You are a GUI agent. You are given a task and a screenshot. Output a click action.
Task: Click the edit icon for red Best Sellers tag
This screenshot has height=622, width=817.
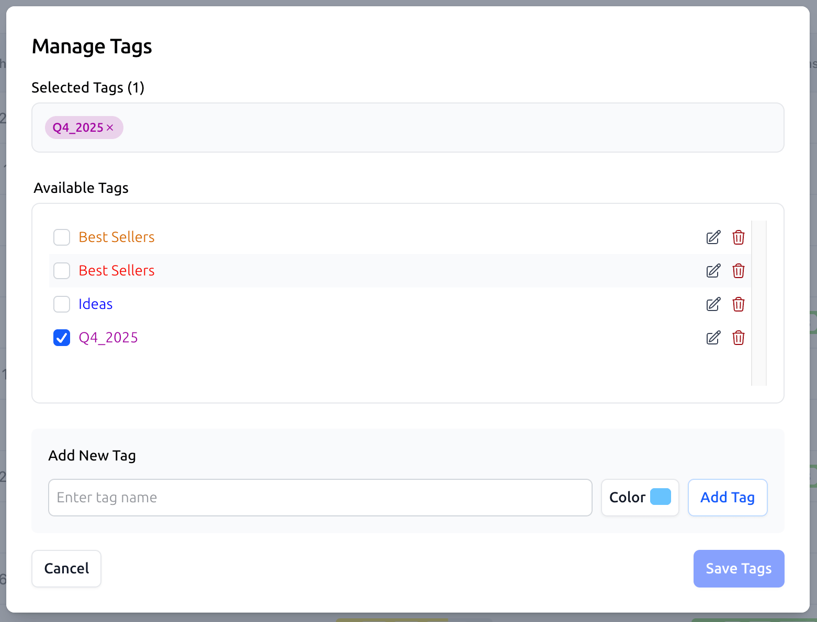(x=713, y=271)
